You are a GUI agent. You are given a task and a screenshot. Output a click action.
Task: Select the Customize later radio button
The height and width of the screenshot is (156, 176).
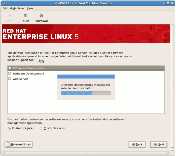9,128
